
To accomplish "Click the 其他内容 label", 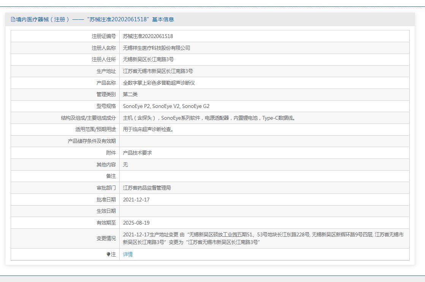I will (106, 165).
